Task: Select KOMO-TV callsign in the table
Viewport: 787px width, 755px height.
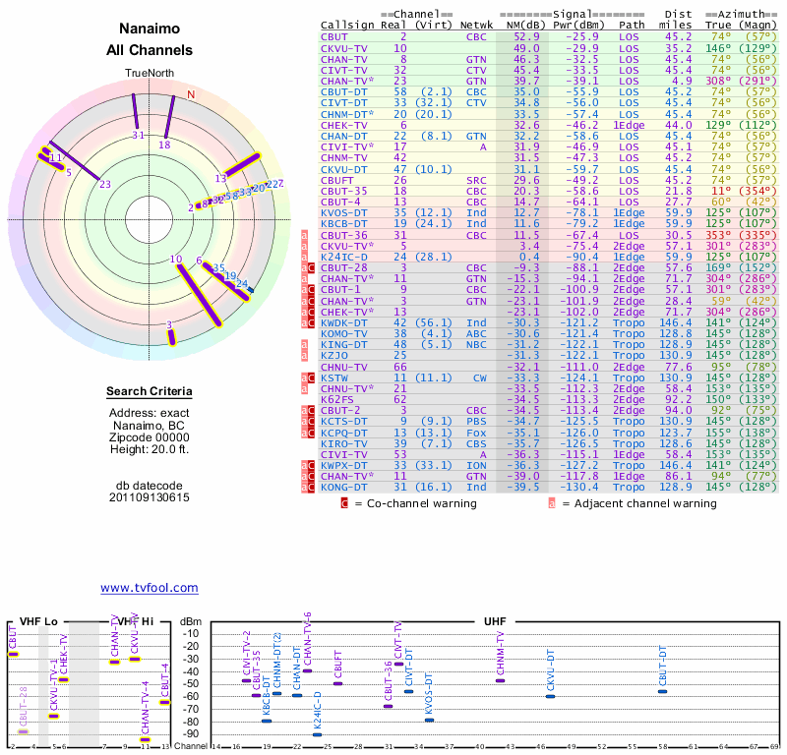Action: coord(343,333)
